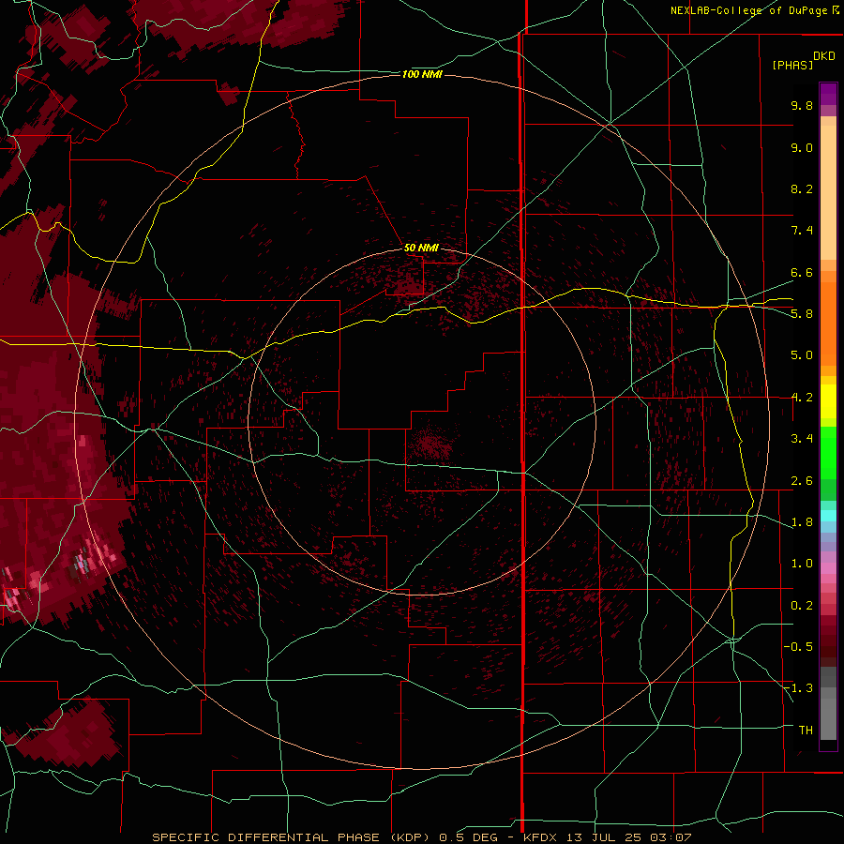Click the green segment of the color bar

pyautogui.click(x=828, y=452)
